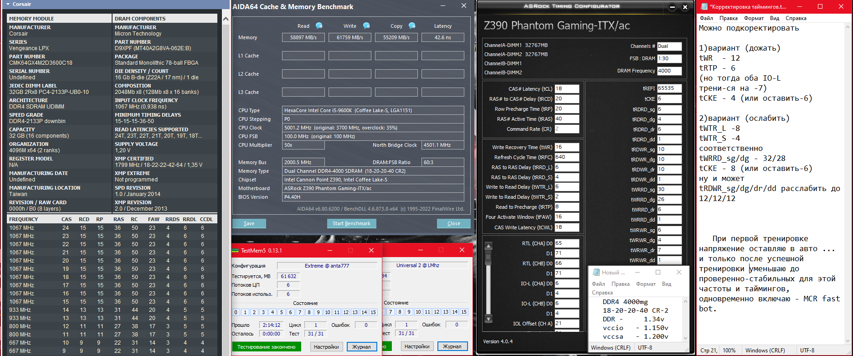Click the Memory Read value 58897 MB/s

coord(303,37)
